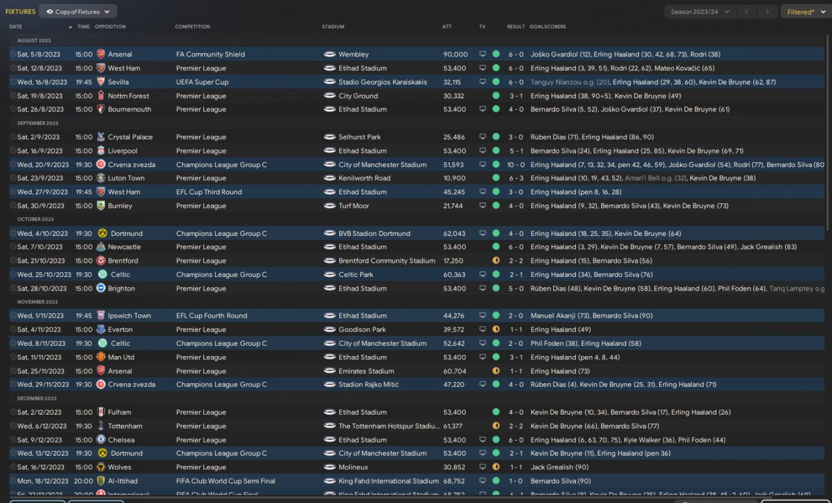
Task: Sort by the Opposition column header
Action: [110, 27]
